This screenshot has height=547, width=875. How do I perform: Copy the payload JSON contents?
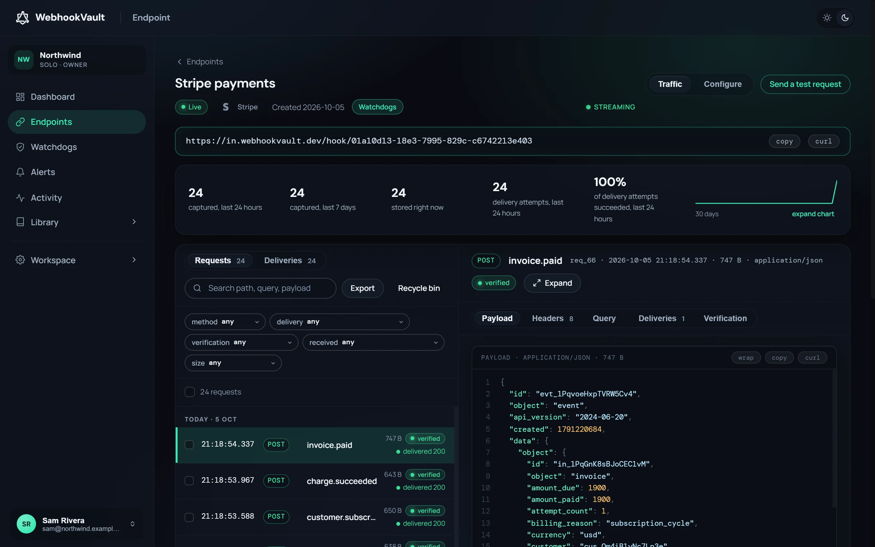pos(779,357)
